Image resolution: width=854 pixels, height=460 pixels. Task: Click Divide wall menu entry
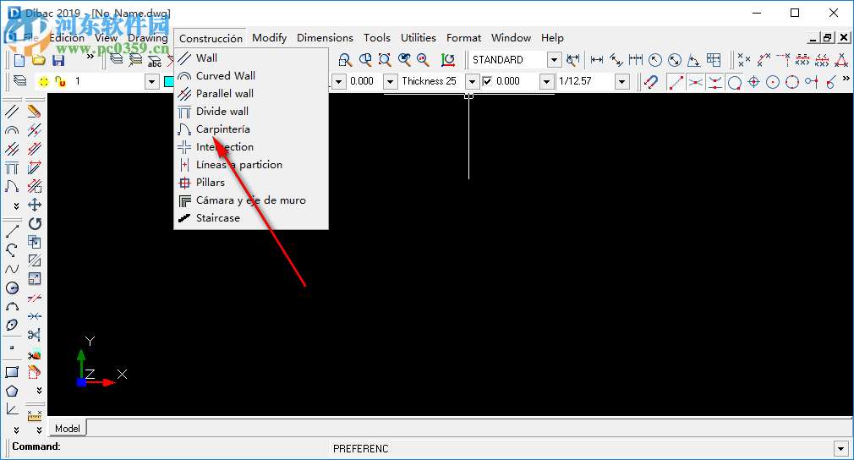251,111
